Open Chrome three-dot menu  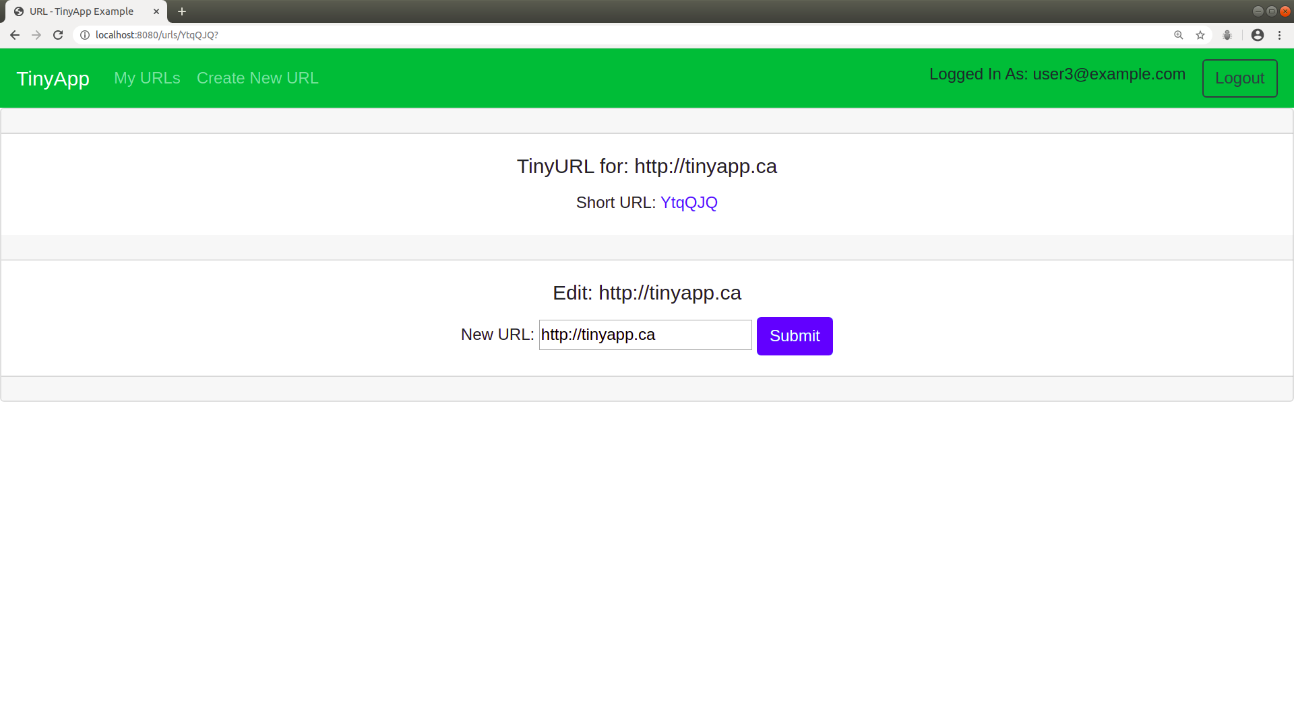[1279, 35]
